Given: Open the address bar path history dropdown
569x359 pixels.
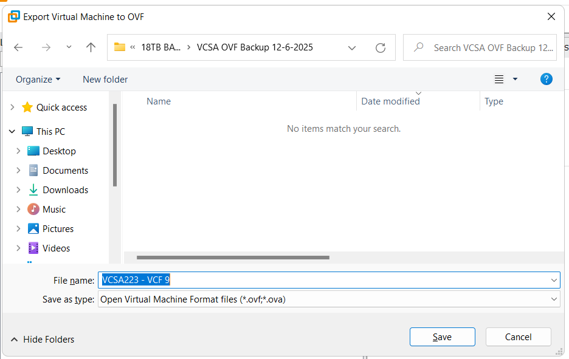Looking at the screenshot, I should coord(352,47).
